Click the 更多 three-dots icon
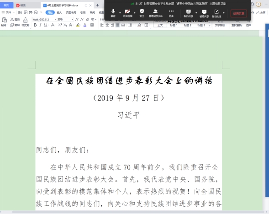 (171, 13)
